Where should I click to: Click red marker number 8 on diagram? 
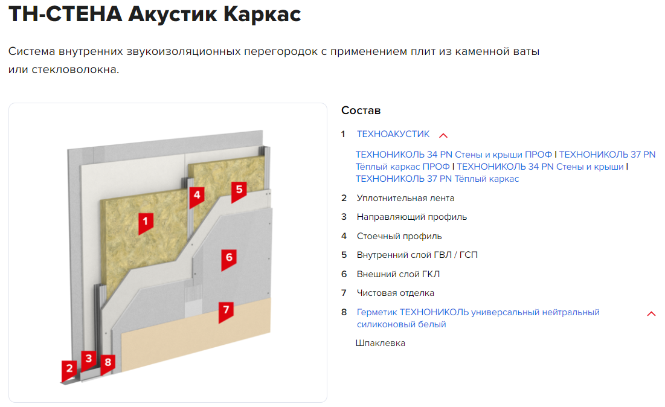pos(108,364)
